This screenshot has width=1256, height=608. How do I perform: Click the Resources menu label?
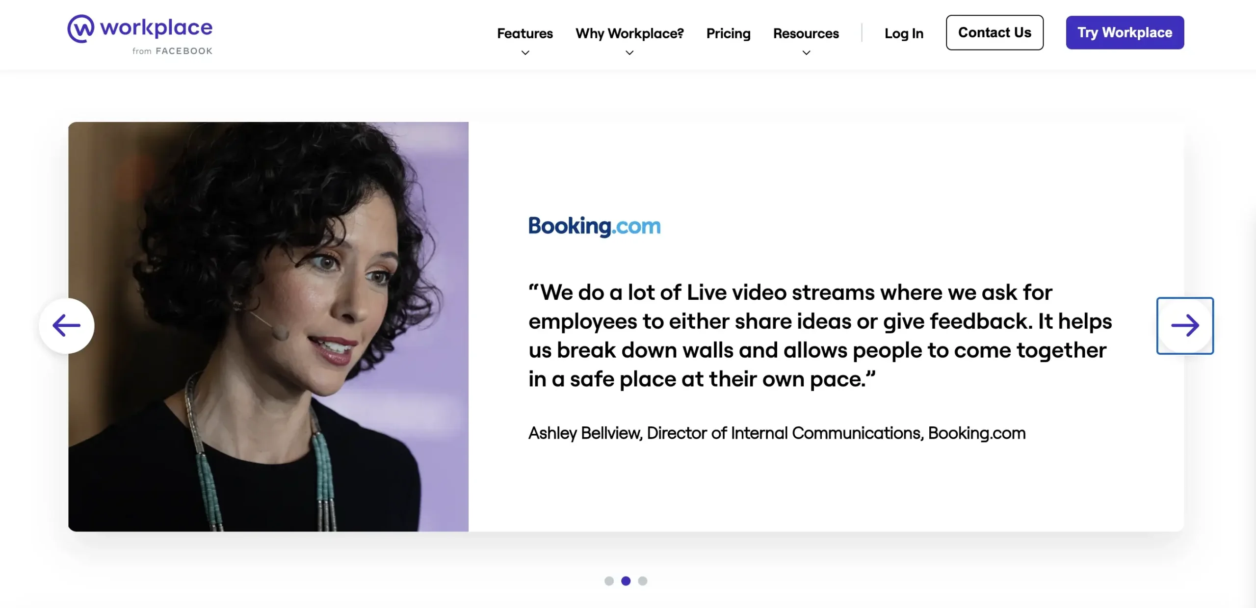pos(806,33)
